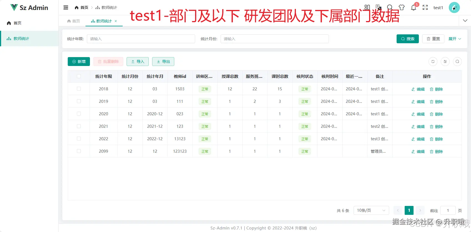The width and height of the screenshot is (471, 232).
Task: Check the 2021 row checkbox
Action: point(79,126)
